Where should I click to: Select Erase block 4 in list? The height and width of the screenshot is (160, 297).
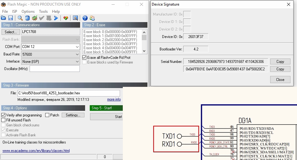tap(110, 48)
